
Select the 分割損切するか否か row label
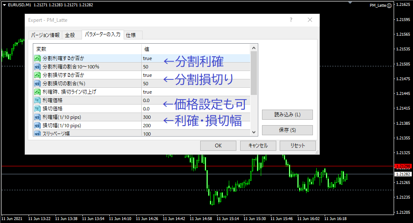pyautogui.click(x=64, y=75)
